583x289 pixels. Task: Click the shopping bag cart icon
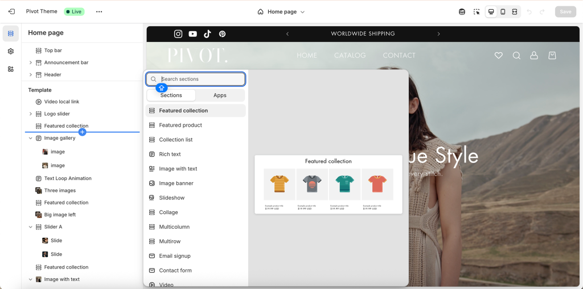pos(552,56)
